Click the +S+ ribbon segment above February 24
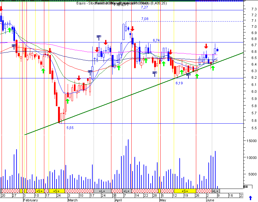 [x=56, y=191]
